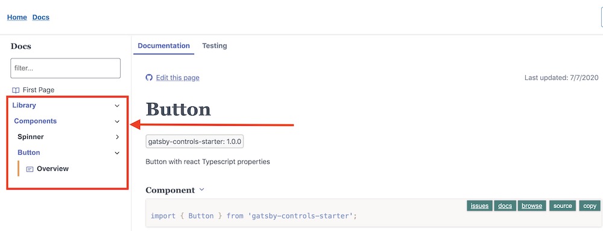603x231 pixels.
Task: Collapse the Button item chevron
Action: [x=118, y=153]
